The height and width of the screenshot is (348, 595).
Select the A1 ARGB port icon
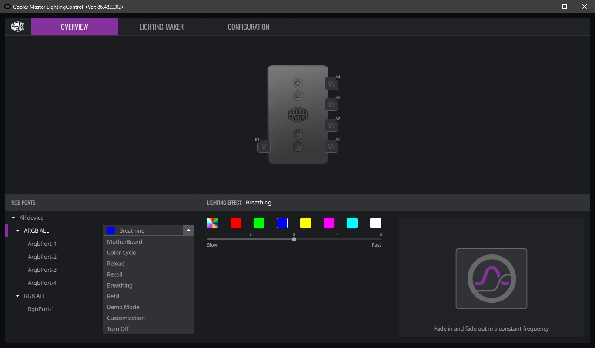(331, 146)
